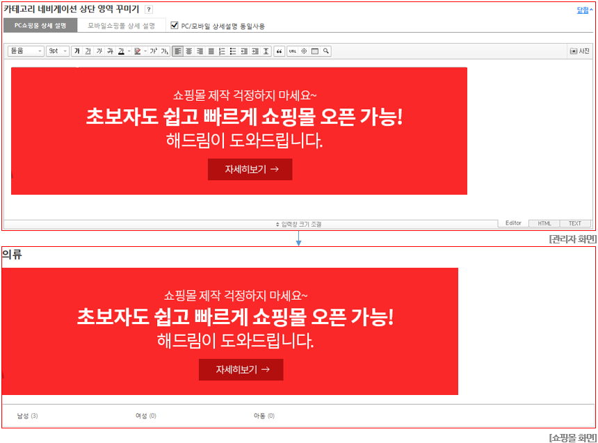This screenshot has height=443, width=598.
Task: Open the help question mark icon
Action: 149,10
